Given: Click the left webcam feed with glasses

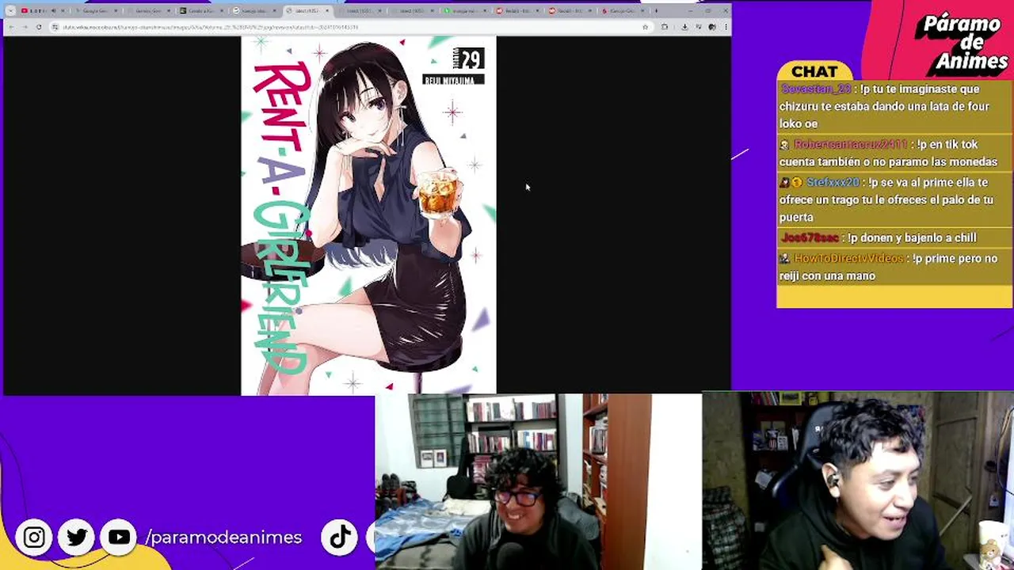Looking at the screenshot, I should point(537,481).
